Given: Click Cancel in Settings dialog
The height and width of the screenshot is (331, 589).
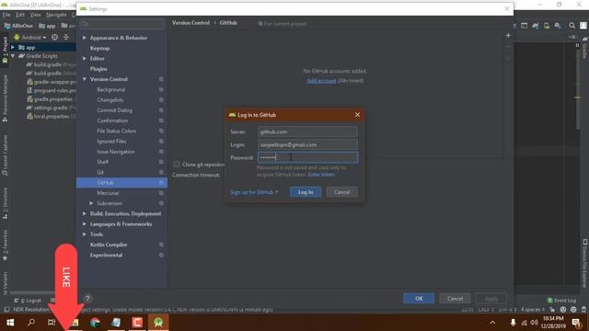Looking at the screenshot, I should click(x=455, y=298).
